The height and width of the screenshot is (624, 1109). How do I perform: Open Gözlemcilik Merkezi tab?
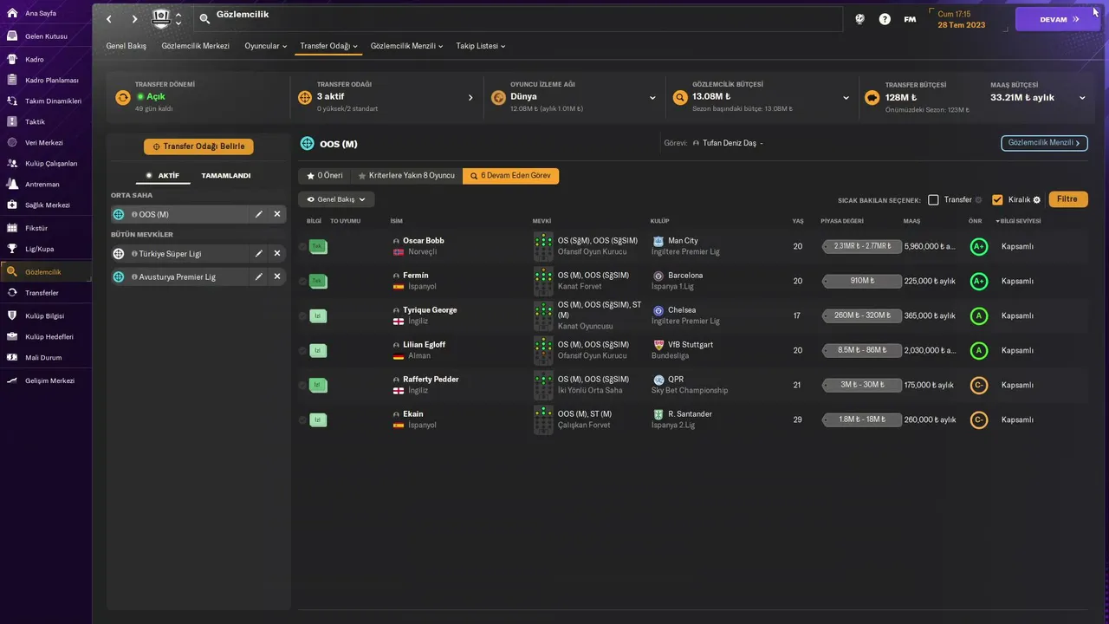point(196,46)
